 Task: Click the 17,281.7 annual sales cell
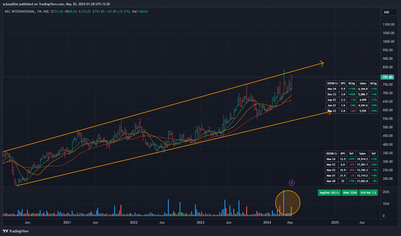click(362, 165)
